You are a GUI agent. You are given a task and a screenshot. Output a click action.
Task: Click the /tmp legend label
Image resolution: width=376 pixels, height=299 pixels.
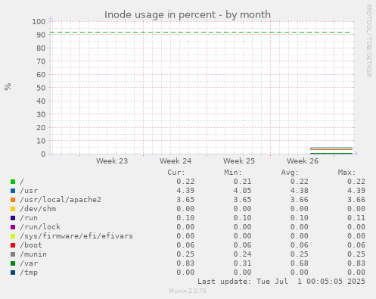point(29,273)
